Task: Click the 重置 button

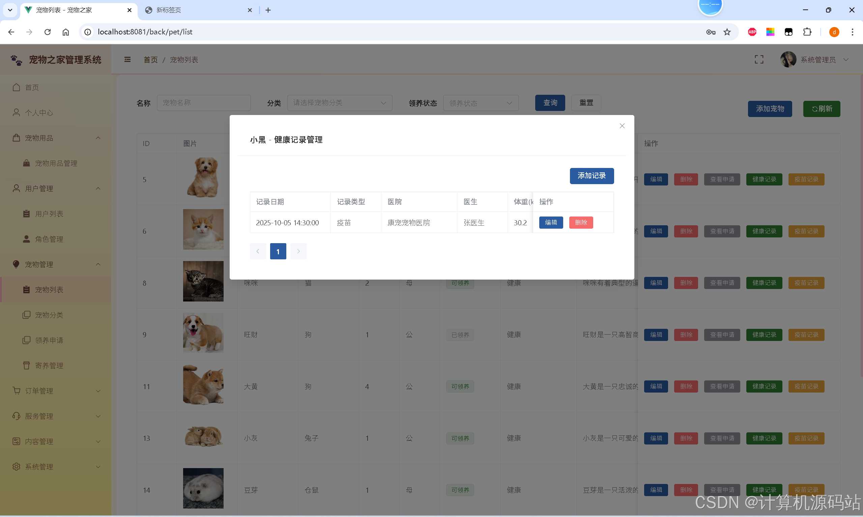Action: click(586, 103)
